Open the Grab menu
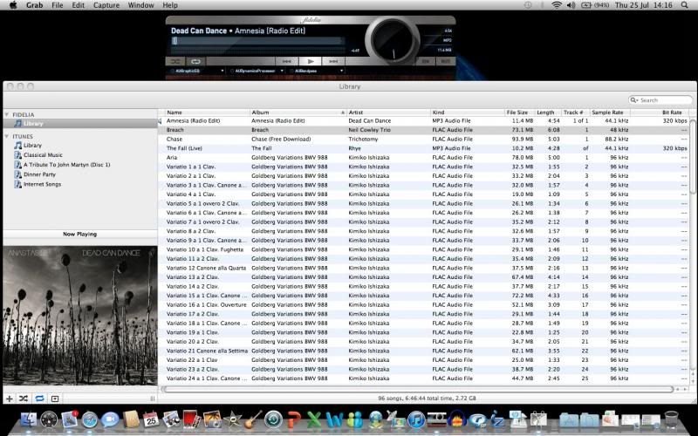The height and width of the screenshot is (436, 698). click(x=34, y=5)
